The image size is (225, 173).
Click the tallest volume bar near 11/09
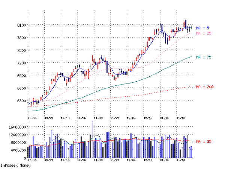[92, 139]
